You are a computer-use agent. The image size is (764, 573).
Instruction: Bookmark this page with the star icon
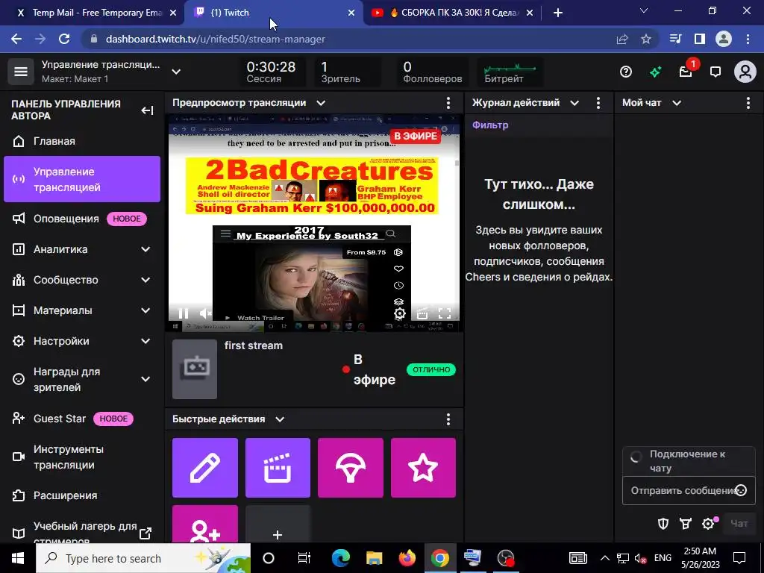click(646, 39)
